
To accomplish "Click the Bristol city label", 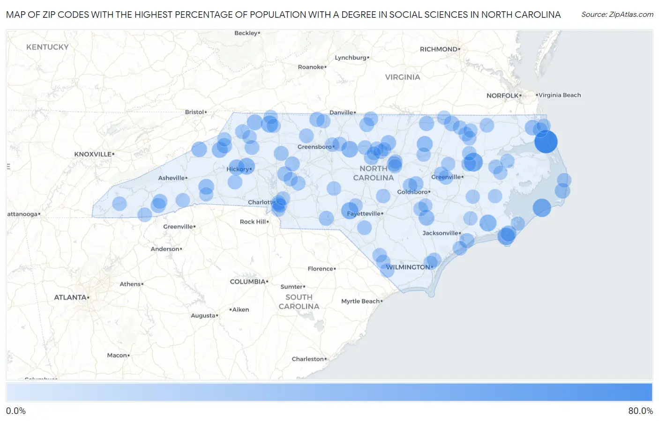I will 195,112.
